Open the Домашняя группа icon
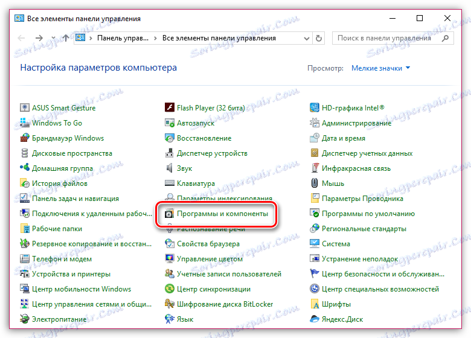This screenshot has width=471, height=338. 24,168
